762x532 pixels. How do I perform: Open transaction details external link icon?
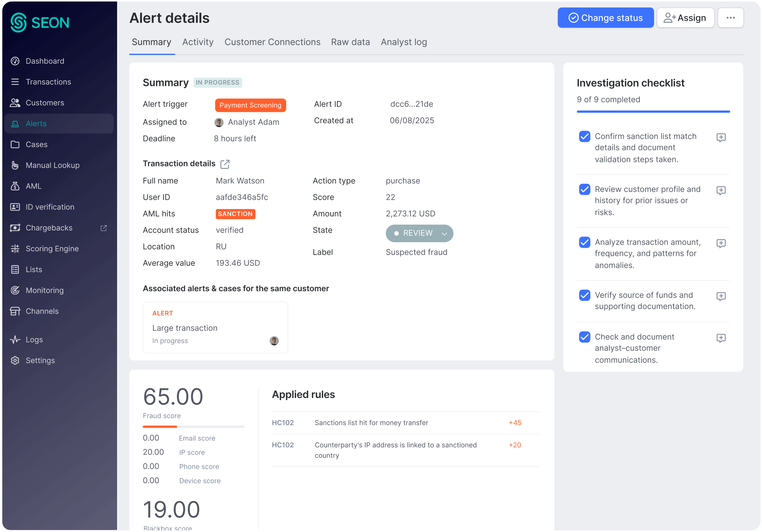[x=225, y=164]
